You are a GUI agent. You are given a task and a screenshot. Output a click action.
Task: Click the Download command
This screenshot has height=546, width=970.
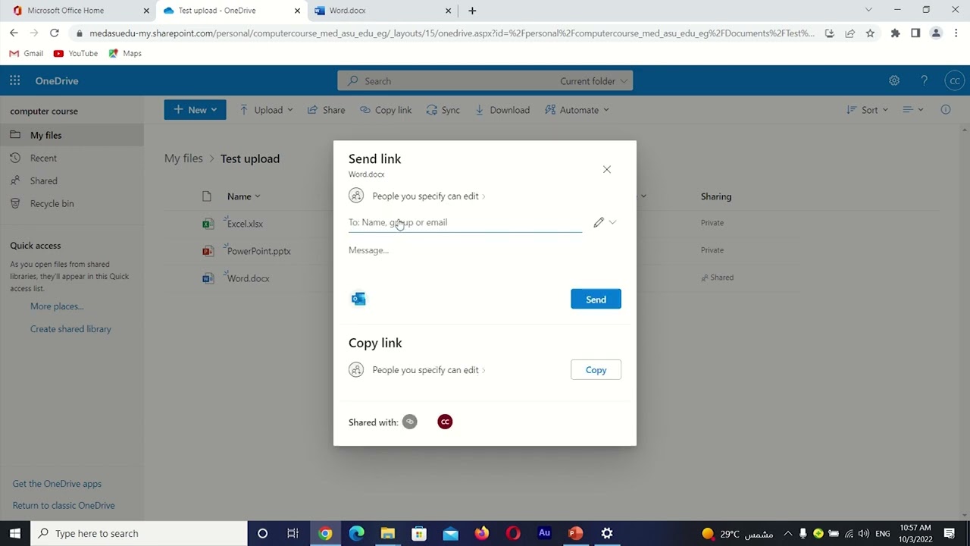click(x=502, y=110)
